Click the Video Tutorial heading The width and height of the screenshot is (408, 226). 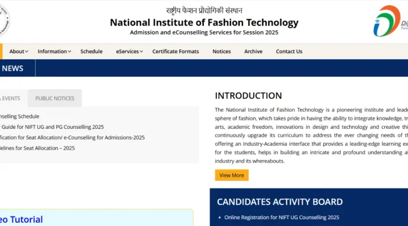tap(22, 219)
